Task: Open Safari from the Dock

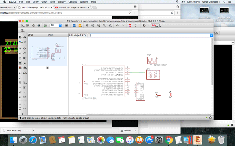Action: [33, 140]
